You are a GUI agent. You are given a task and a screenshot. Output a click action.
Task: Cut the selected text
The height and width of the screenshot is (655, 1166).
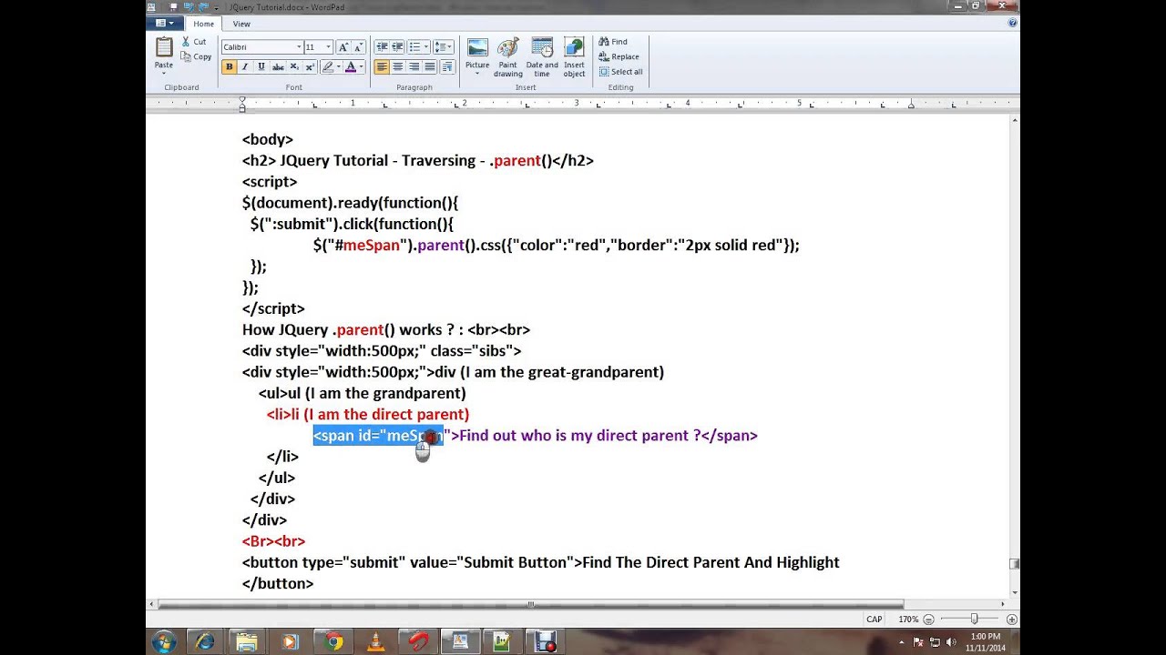(x=193, y=42)
